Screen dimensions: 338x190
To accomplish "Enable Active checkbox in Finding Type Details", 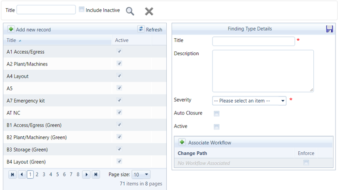I will pyautogui.click(x=216, y=127).
